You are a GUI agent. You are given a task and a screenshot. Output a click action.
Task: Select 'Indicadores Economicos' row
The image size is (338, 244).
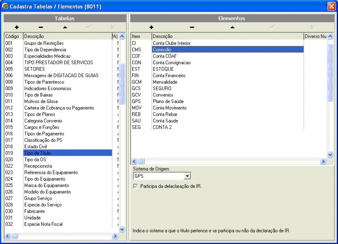[61, 88]
